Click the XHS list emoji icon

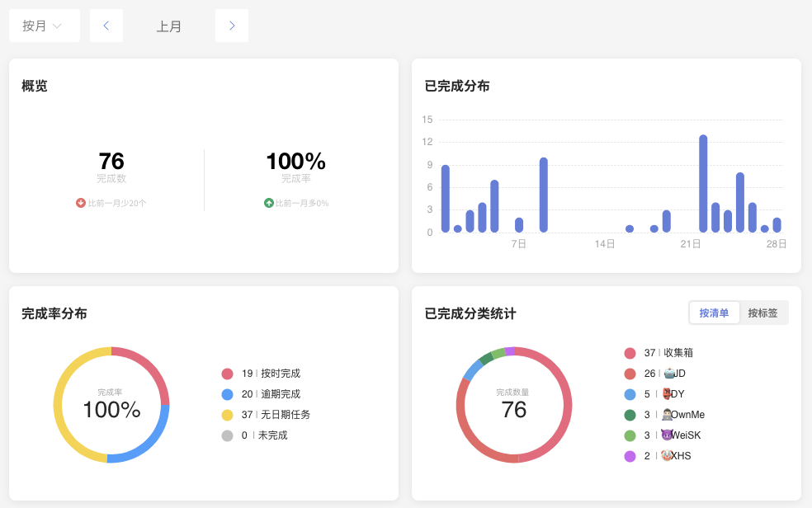pyautogui.click(x=667, y=455)
